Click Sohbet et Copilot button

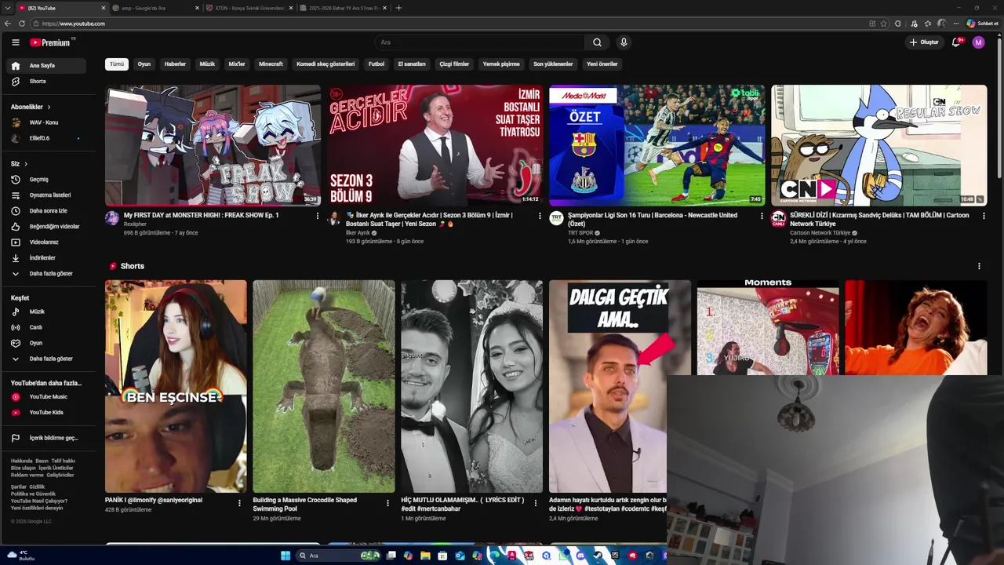[983, 24]
